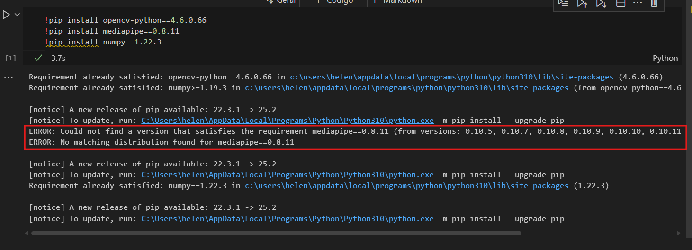Click the left arrow of the output scrollbar
The height and width of the screenshot is (250, 692).
pyautogui.click(x=27, y=233)
